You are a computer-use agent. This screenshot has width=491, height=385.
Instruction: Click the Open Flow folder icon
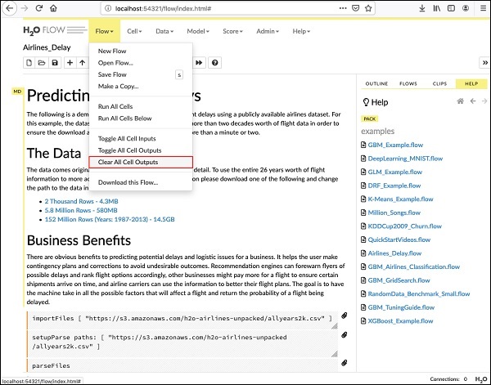(x=43, y=62)
